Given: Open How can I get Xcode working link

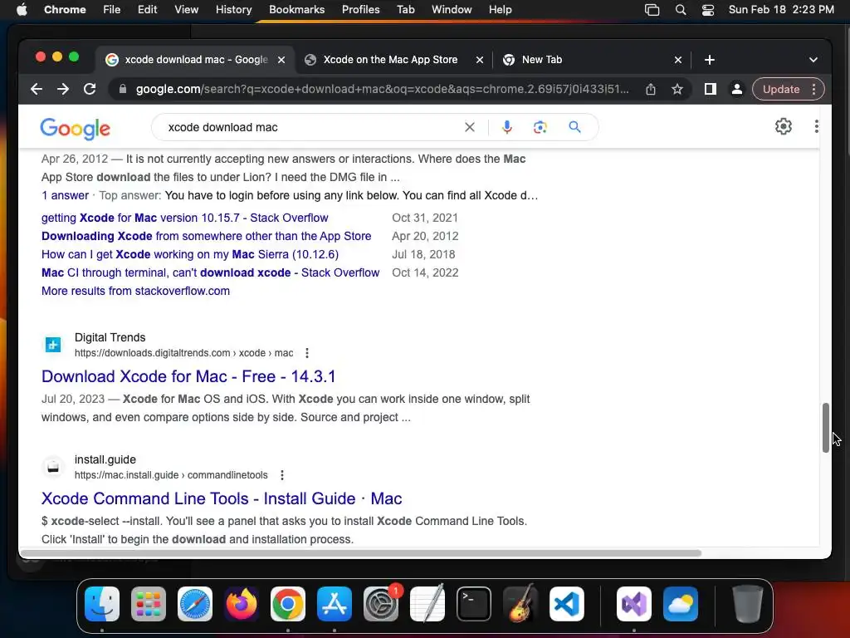Looking at the screenshot, I should point(190,254).
